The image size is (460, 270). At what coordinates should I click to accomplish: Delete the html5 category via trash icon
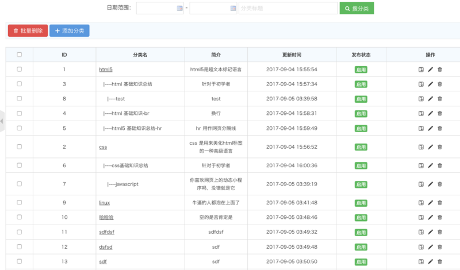pos(440,70)
